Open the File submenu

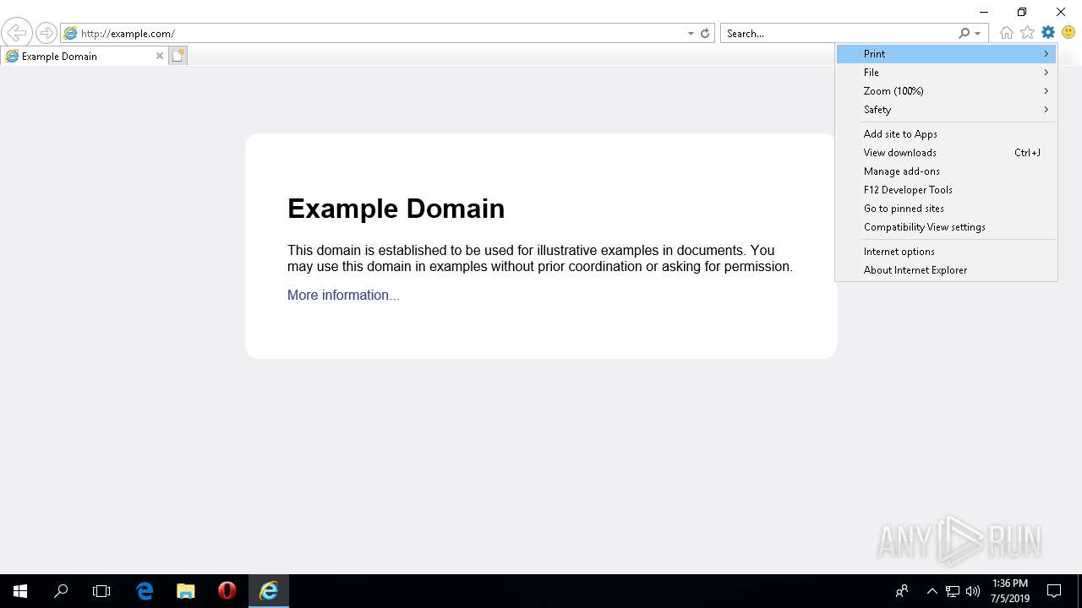coord(946,73)
